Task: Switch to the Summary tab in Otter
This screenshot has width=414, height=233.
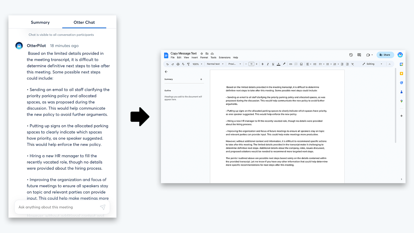Action: (40, 22)
